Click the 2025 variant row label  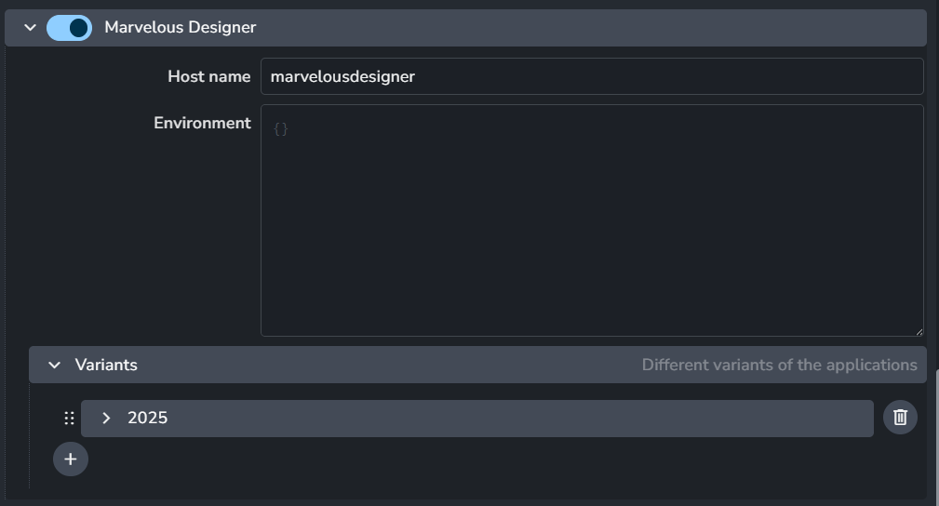click(147, 418)
